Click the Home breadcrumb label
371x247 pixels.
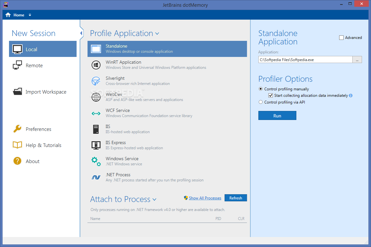19,15
